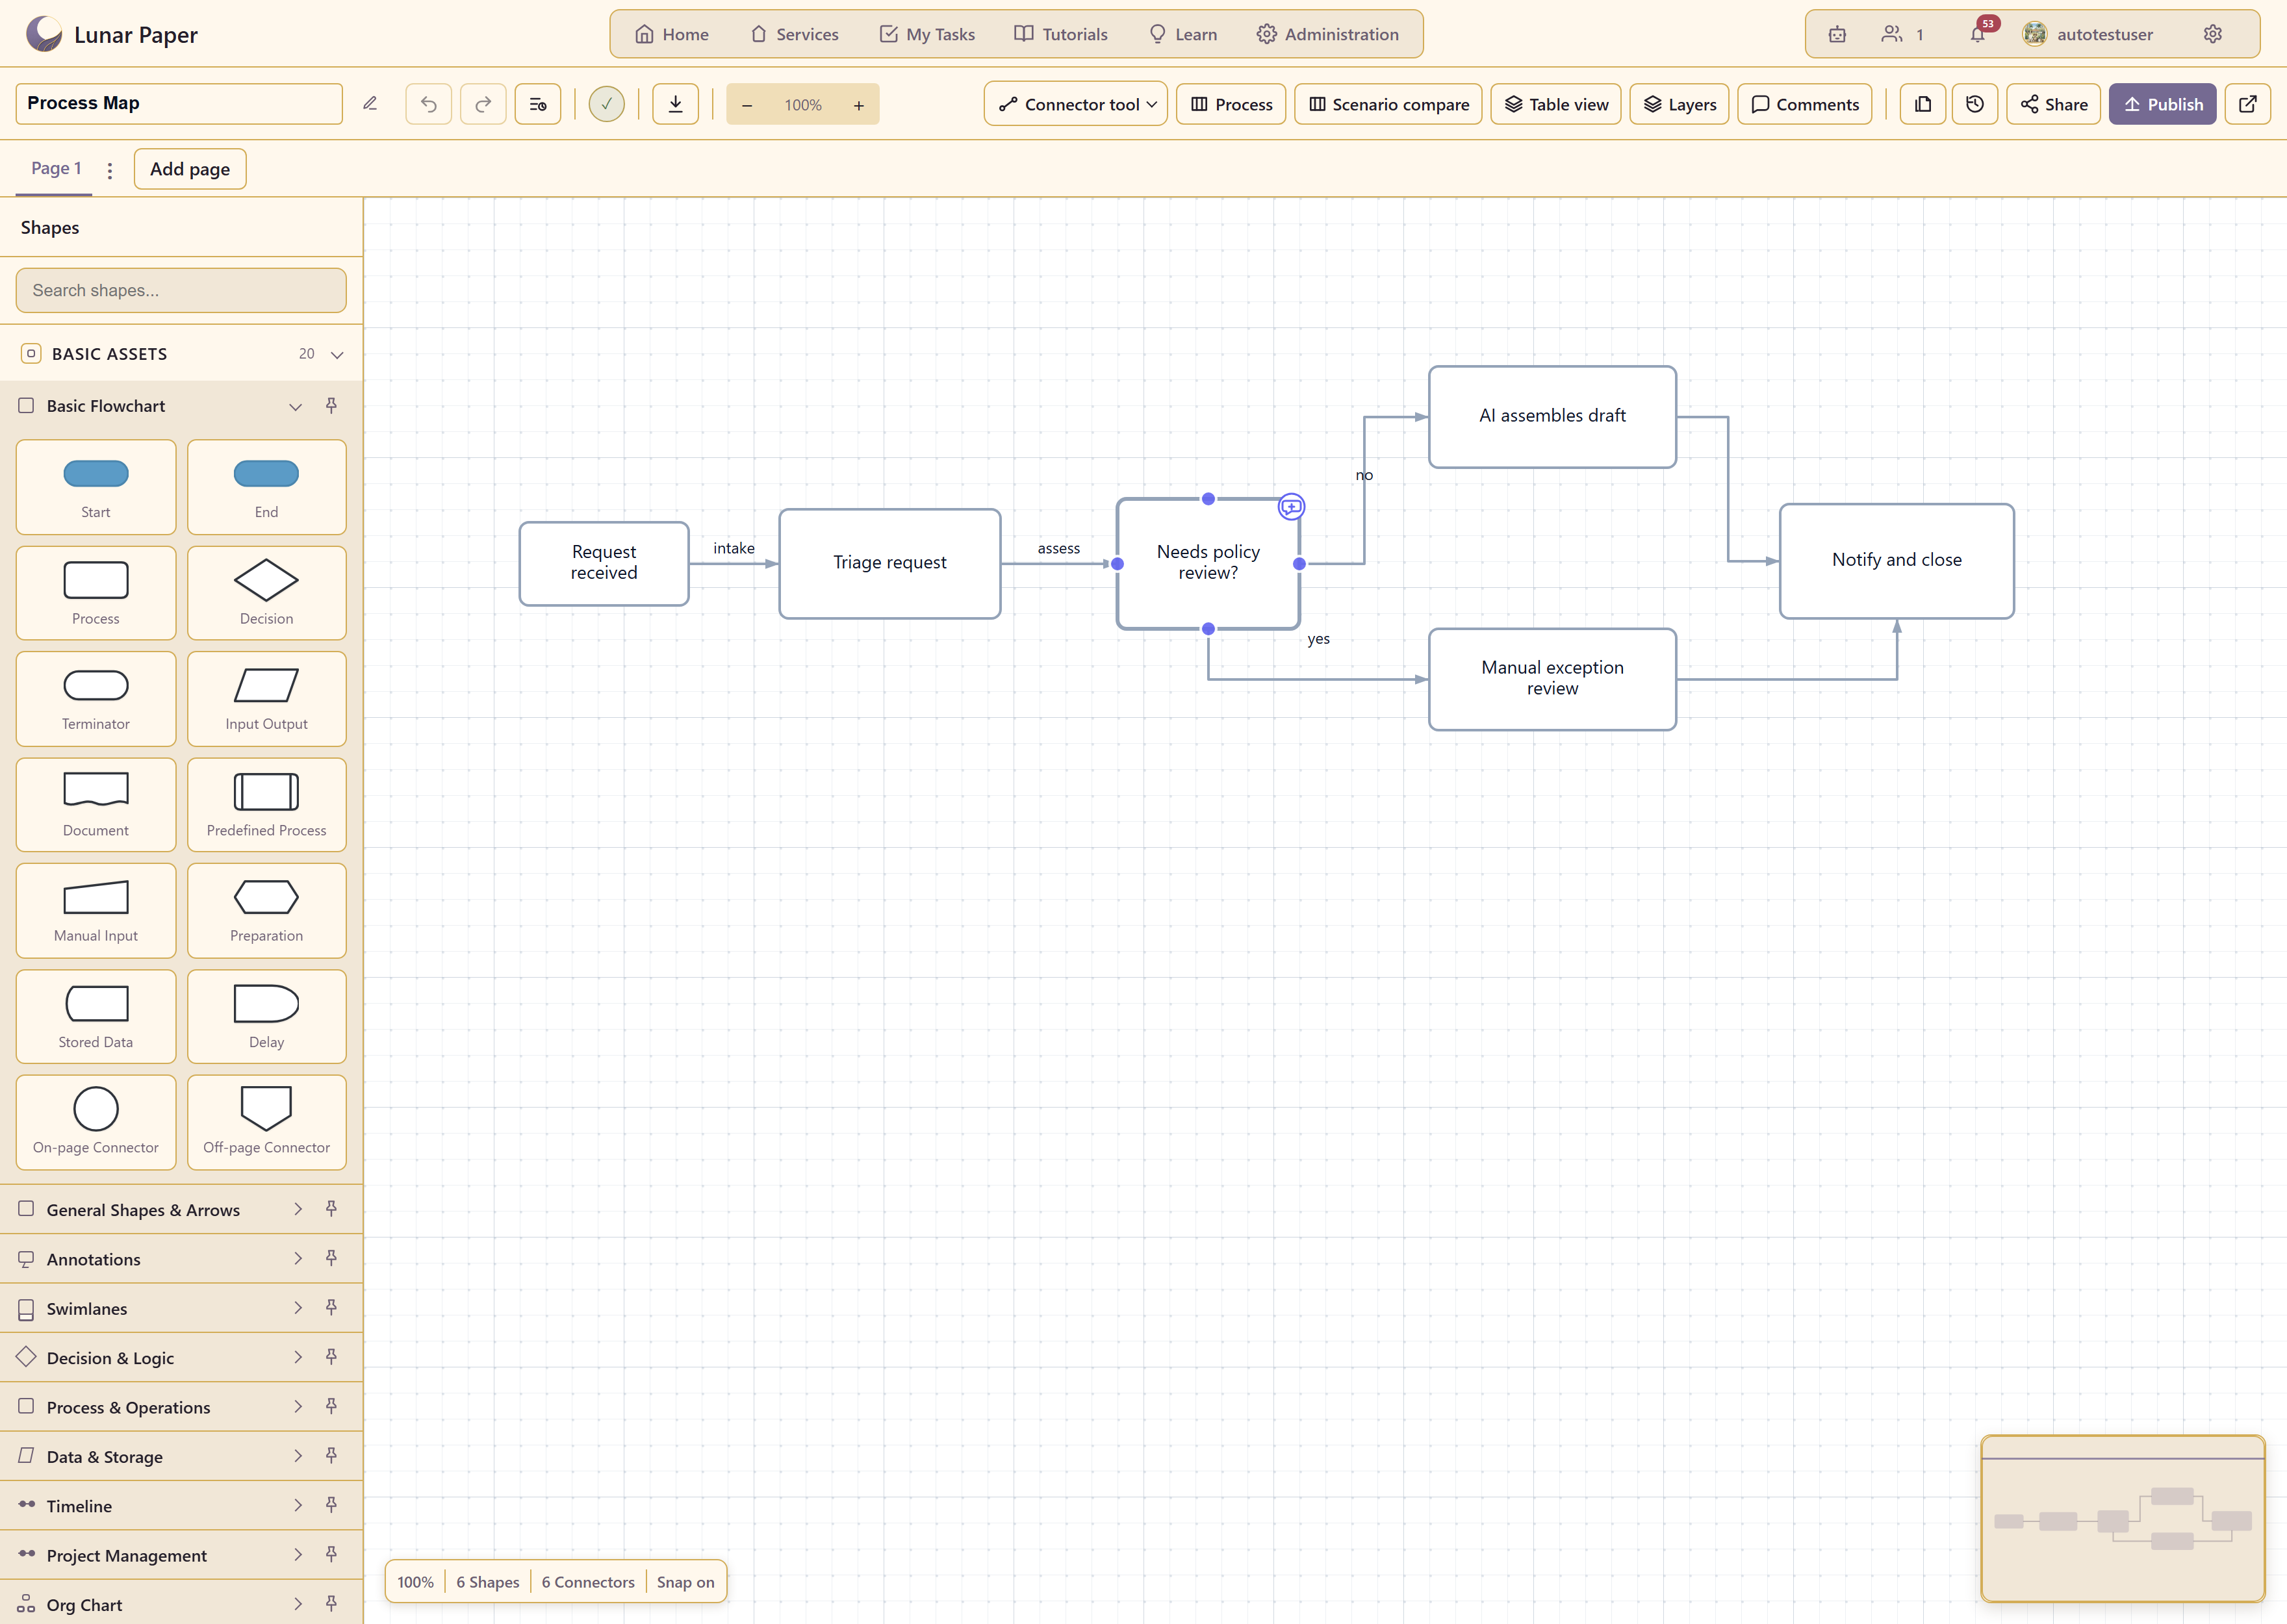Open diagram in new window icon
The image size is (2287, 1624).
[x=2248, y=104]
